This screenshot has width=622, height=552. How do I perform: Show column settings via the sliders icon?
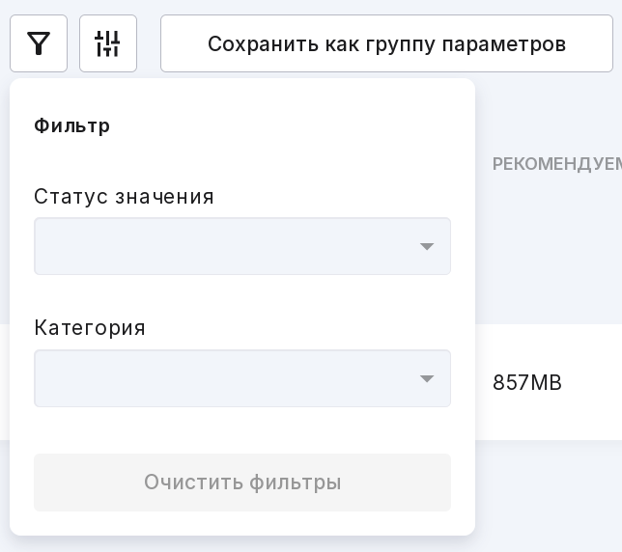(x=108, y=43)
